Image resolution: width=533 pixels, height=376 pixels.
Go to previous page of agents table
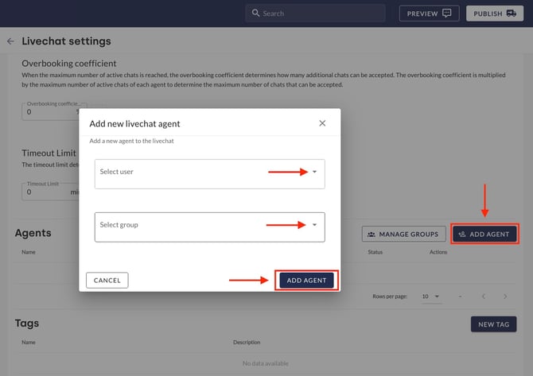(483, 297)
